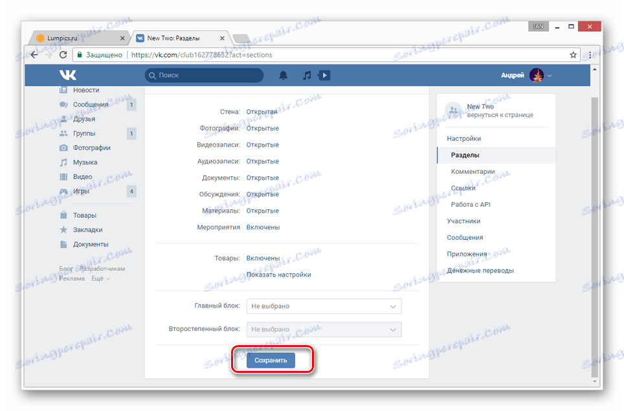Toggle Мероприятия setting Включены

[x=263, y=227]
